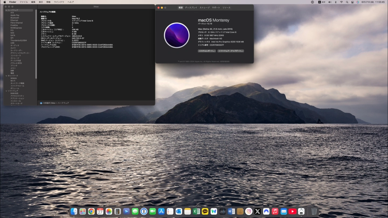Click the menu bar date and time

[373, 2]
